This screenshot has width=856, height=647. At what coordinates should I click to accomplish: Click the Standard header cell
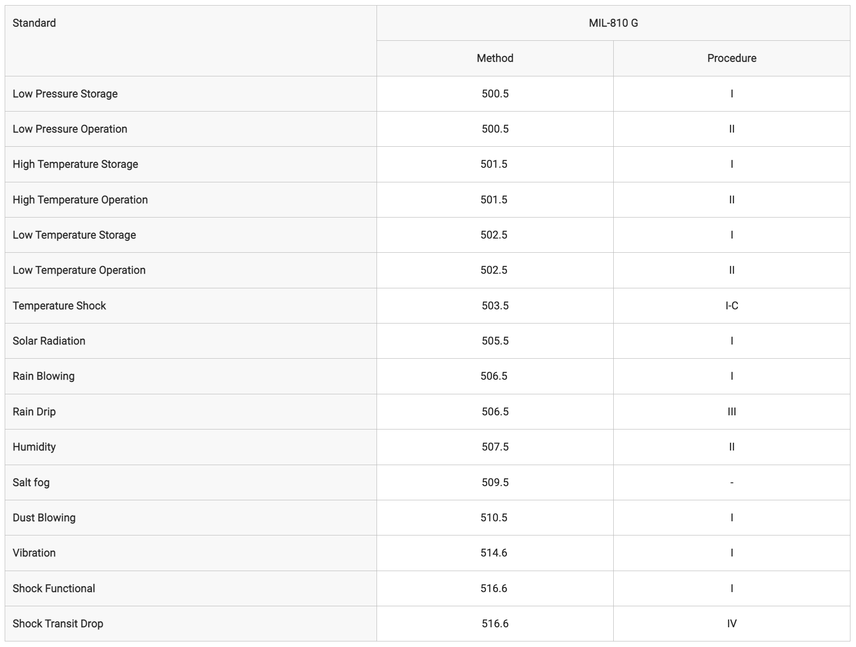[x=191, y=41]
